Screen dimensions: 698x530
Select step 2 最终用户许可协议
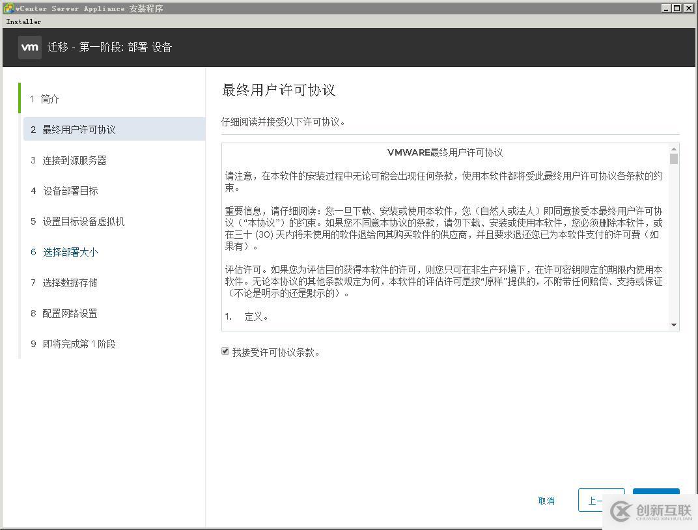(x=115, y=130)
